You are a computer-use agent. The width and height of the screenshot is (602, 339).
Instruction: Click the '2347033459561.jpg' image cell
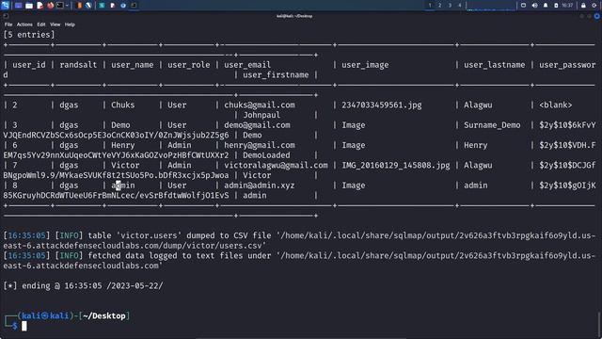click(x=382, y=105)
